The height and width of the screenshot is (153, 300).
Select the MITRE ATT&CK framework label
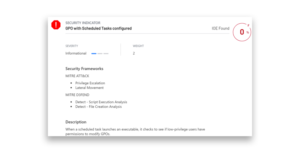pyautogui.click(x=77, y=76)
